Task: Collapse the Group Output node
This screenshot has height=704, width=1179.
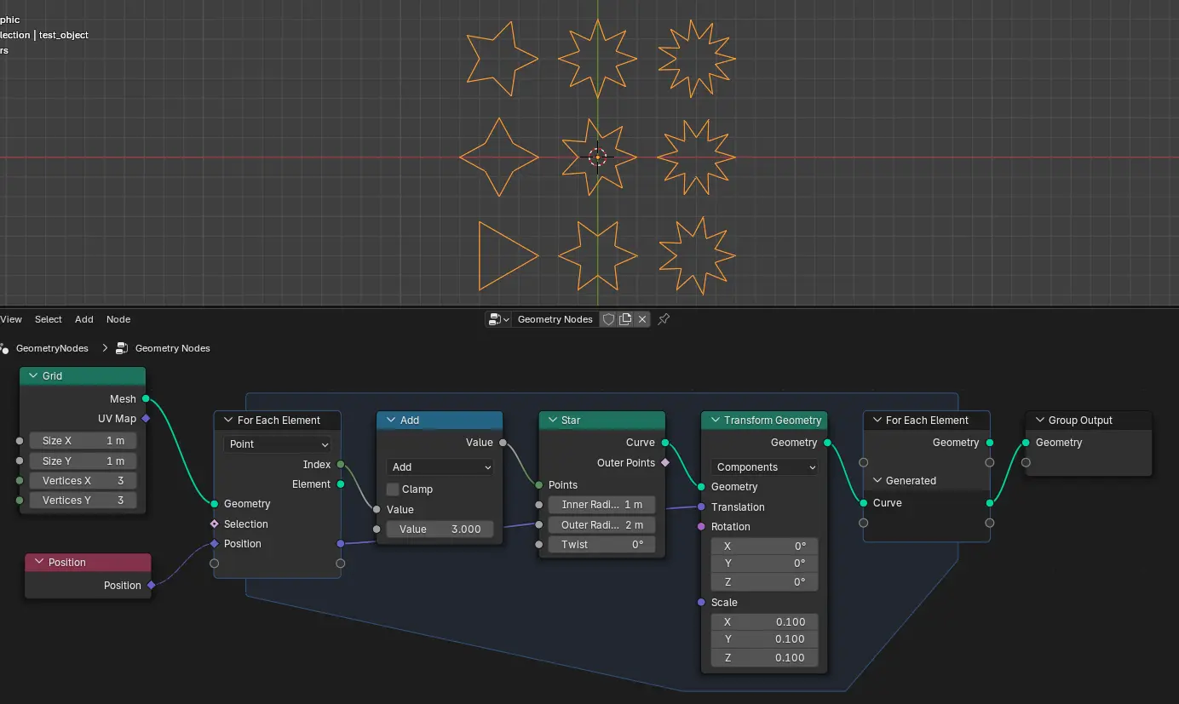Action: 1039,420
